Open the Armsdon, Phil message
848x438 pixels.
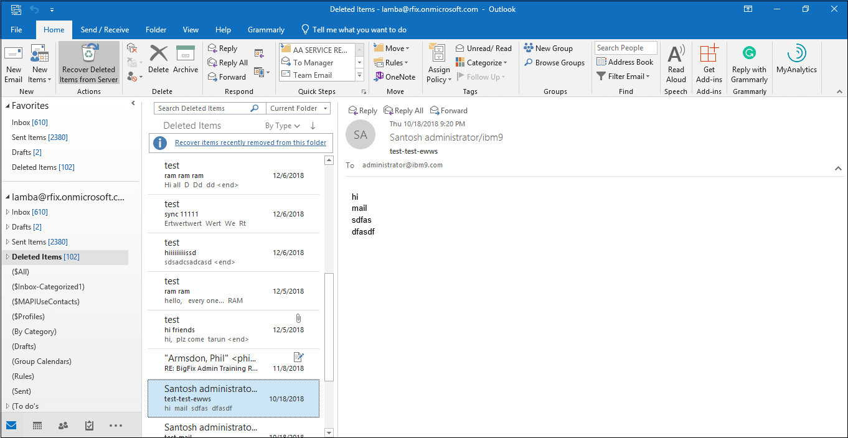pyautogui.click(x=233, y=363)
